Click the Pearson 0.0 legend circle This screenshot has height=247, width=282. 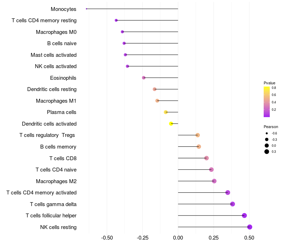click(267, 145)
